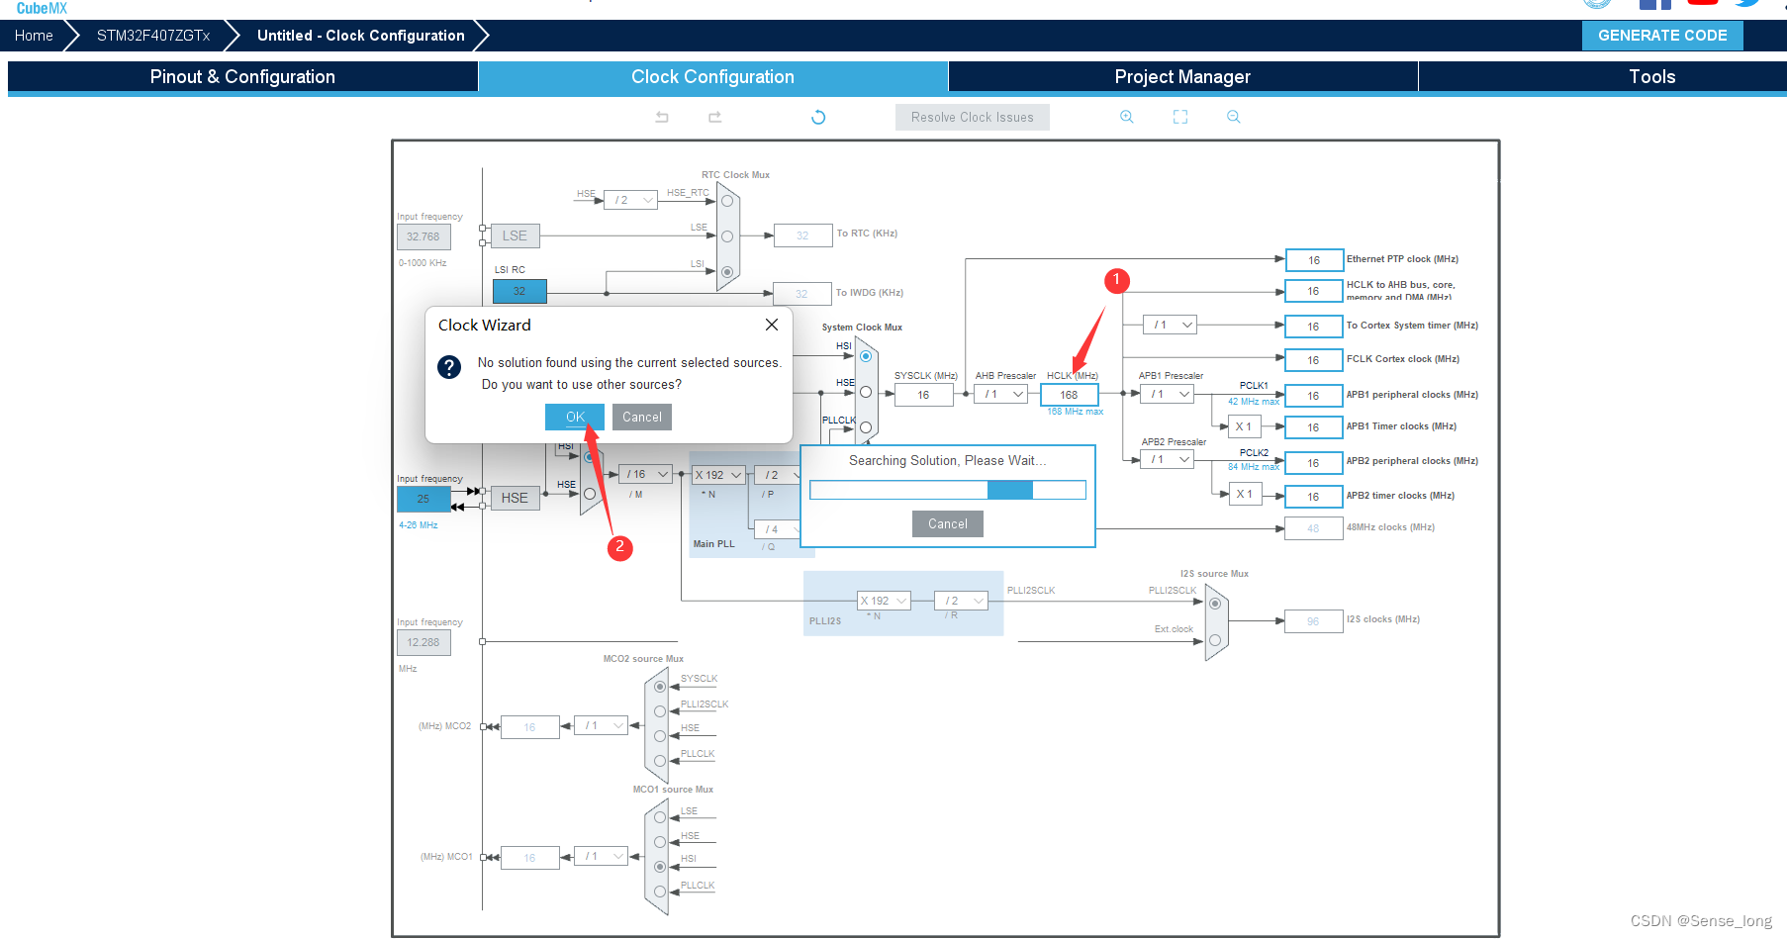The width and height of the screenshot is (1787, 939).
Task: Click the HSE input frequency field showing 25
Action: point(423,499)
